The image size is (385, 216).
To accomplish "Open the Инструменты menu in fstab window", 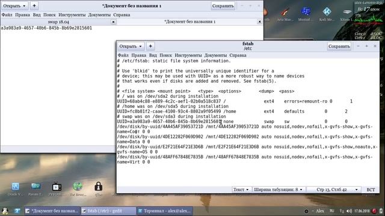I will pyautogui.click(x=188, y=55).
